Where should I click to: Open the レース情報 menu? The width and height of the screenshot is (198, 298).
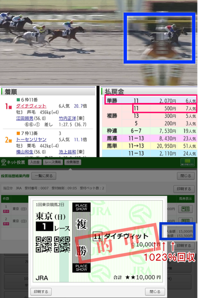(x=53, y=162)
